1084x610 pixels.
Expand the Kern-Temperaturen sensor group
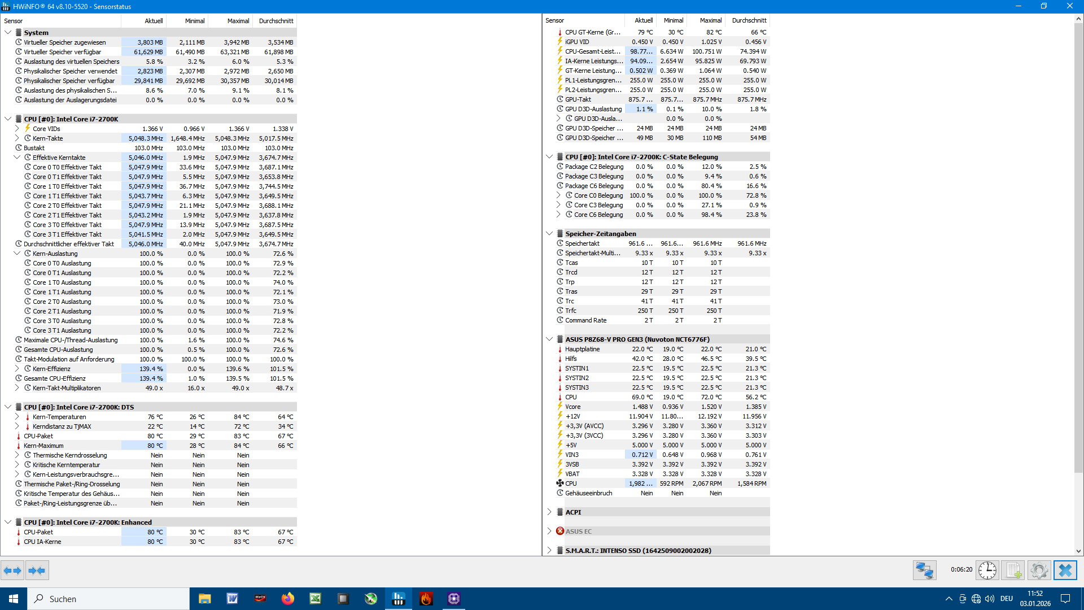point(17,417)
